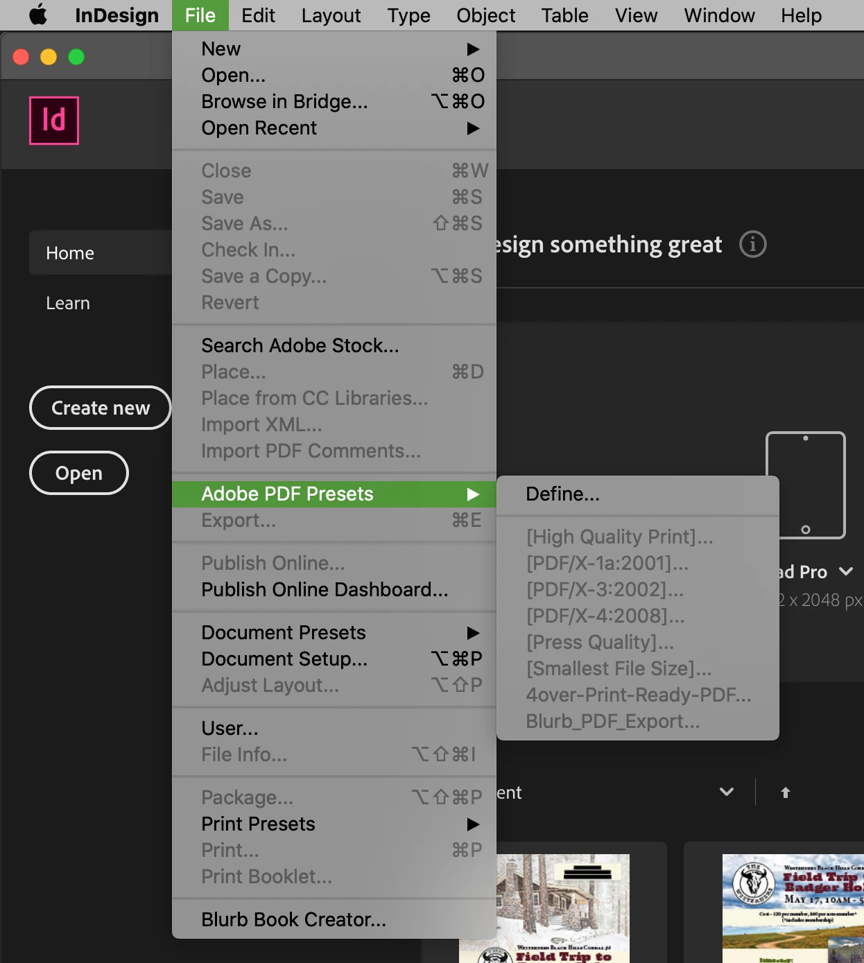Click the Import XML... menu item
The height and width of the screenshot is (963, 864).
[x=334, y=424]
